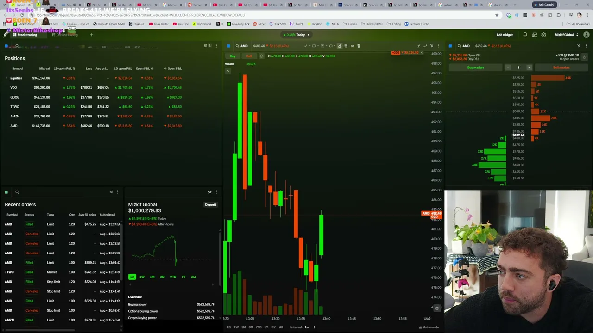Bookmark this page with the star icon
The width and height of the screenshot is (593, 333).
(x=497, y=15)
